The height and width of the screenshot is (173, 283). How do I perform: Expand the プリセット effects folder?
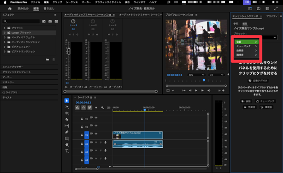click(x=5, y=28)
